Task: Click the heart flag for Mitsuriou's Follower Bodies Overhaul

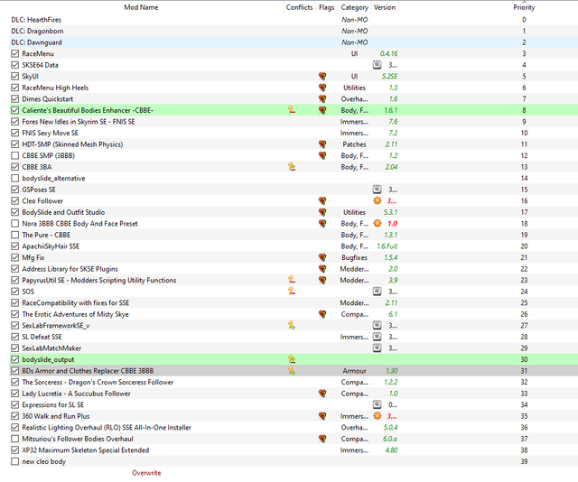Action: (x=322, y=439)
